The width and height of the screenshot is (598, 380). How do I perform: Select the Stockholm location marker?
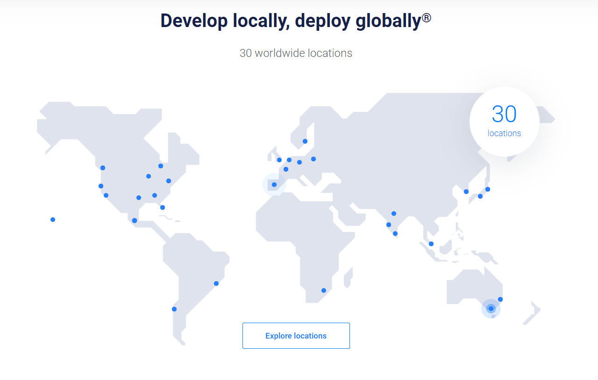[x=305, y=140]
